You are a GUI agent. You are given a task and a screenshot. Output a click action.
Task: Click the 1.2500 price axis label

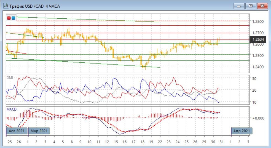point(258,56)
